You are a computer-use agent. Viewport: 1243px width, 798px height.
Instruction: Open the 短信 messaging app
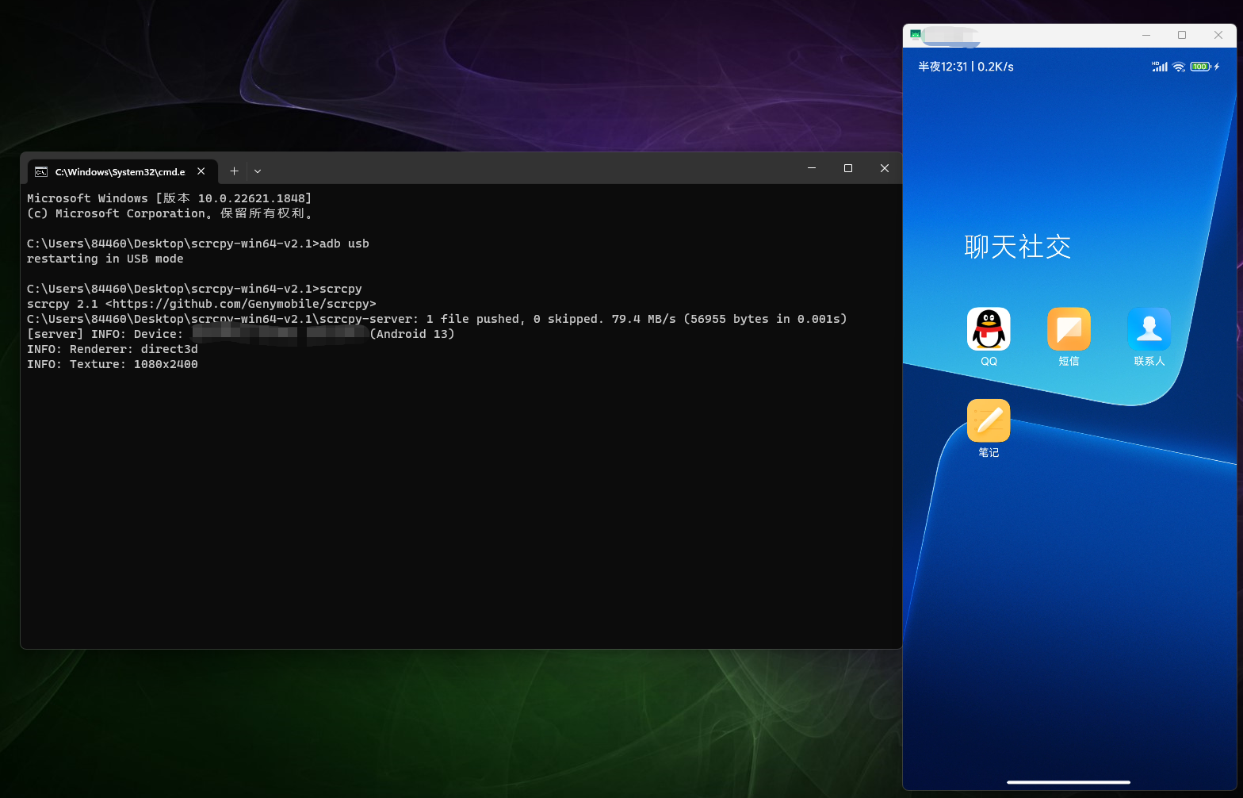tap(1069, 328)
